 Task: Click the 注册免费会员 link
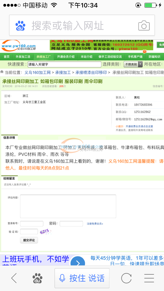click(x=95, y=224)
